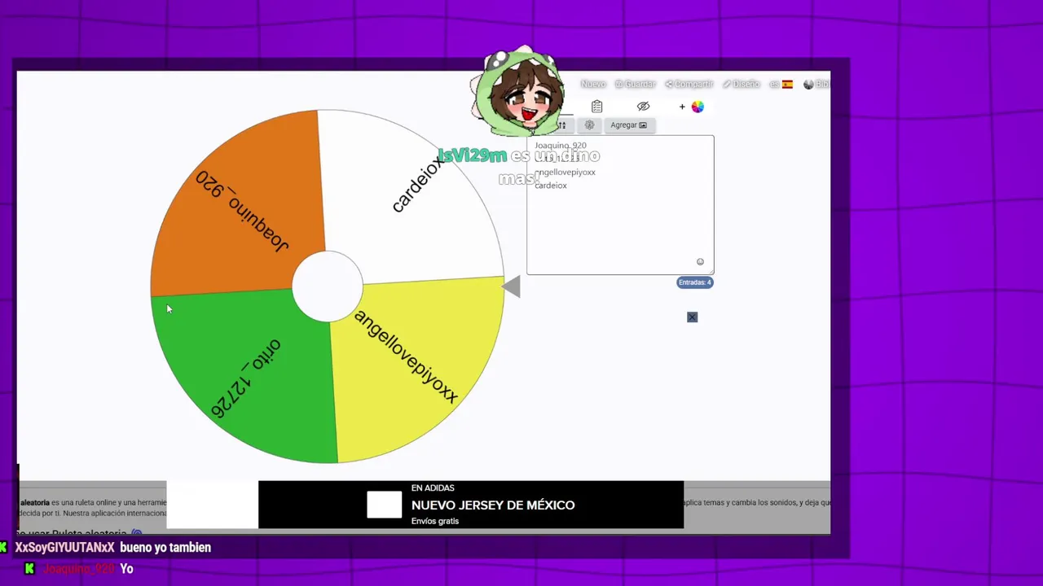Open the Compartir menu item
This screenshot has height=586, width=1043.
coord(689,84)
